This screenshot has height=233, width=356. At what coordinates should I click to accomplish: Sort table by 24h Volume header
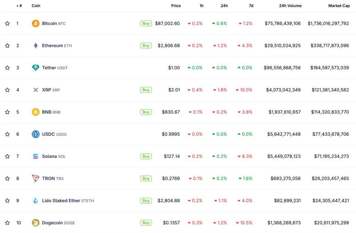click(290, 6)
